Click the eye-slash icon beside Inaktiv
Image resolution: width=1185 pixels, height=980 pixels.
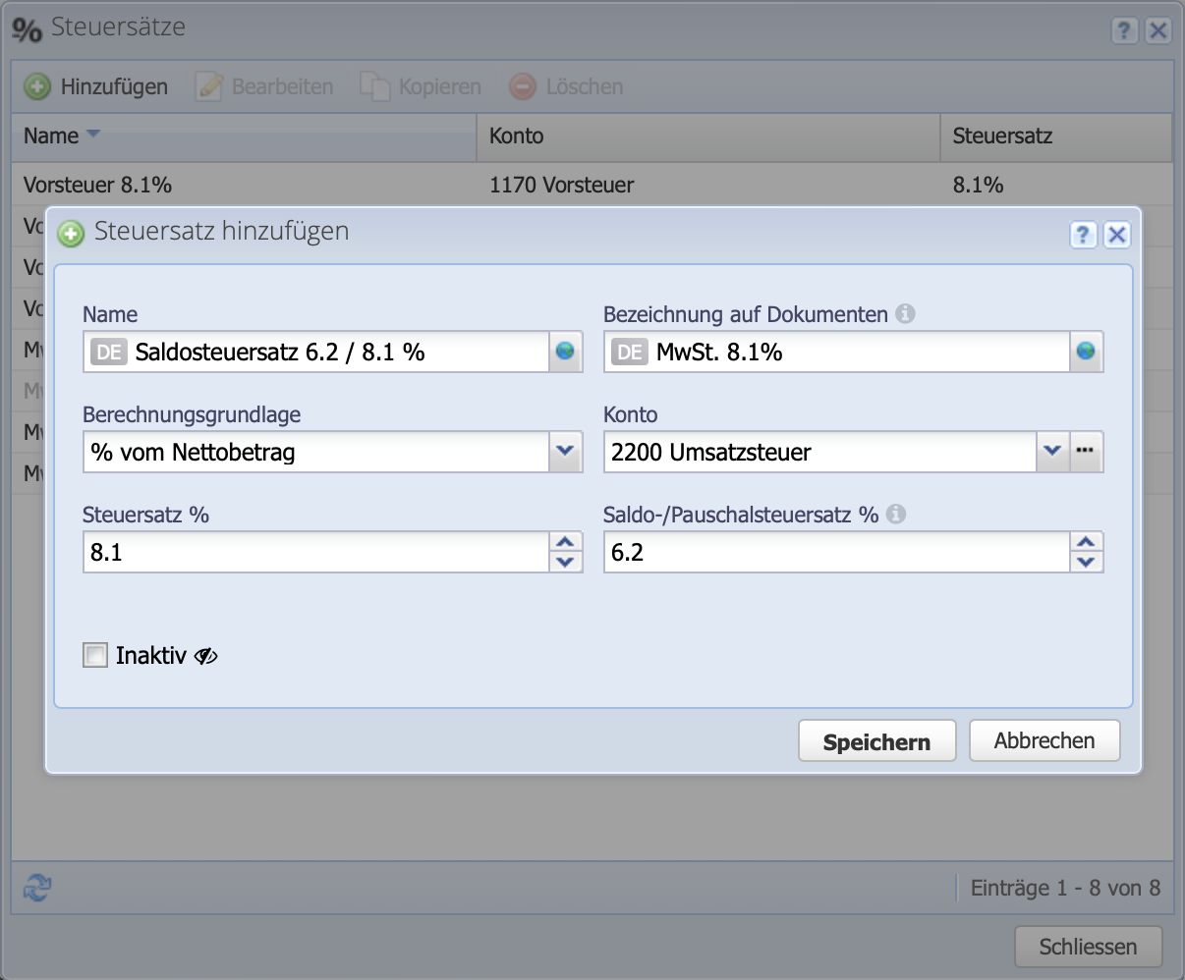(x=203, y=655)
